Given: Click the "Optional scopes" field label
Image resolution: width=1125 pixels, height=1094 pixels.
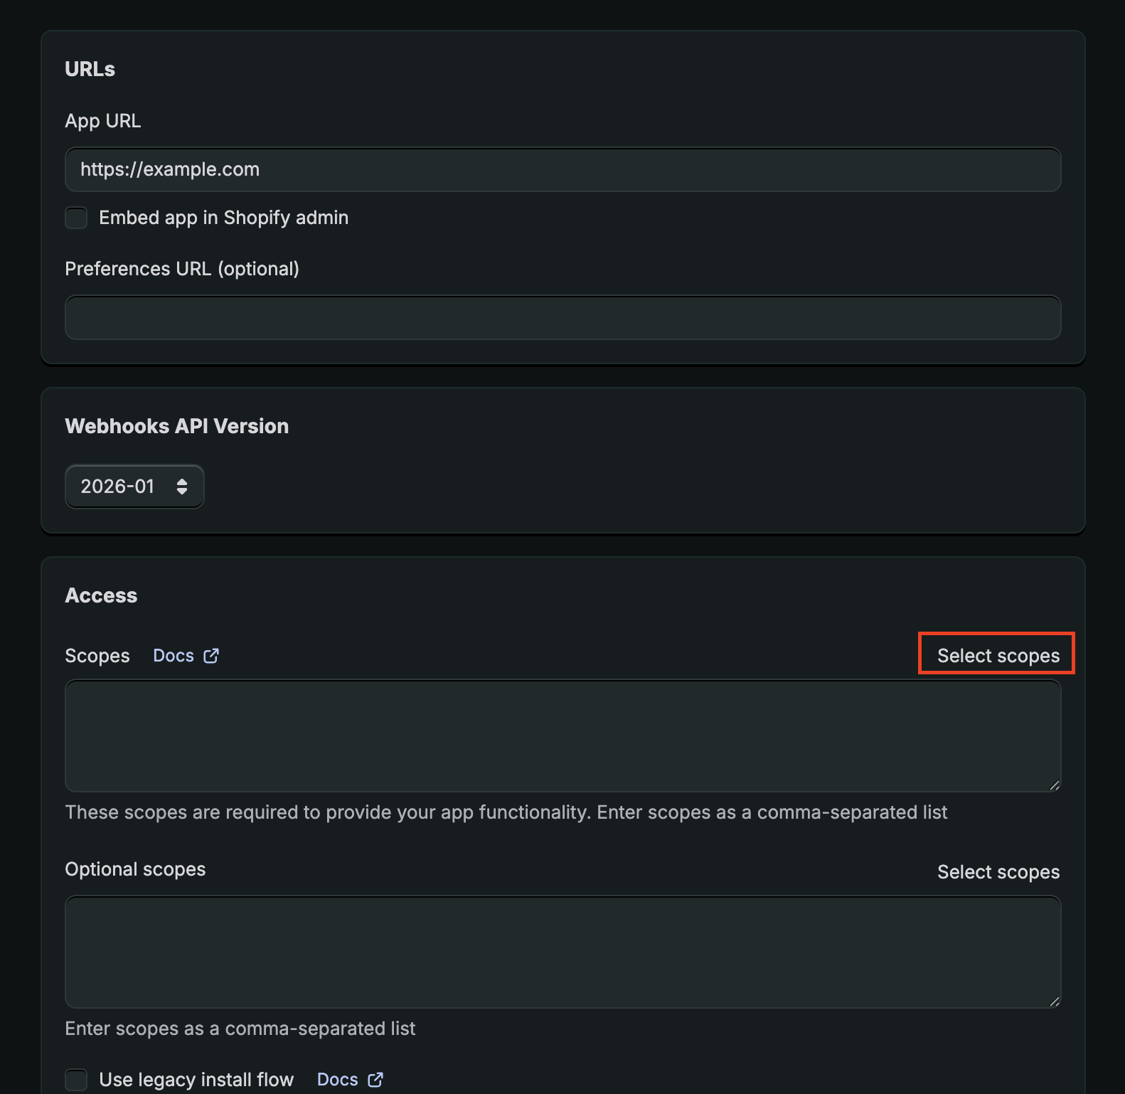Looking at the screenshot, I should click(135, 869).
